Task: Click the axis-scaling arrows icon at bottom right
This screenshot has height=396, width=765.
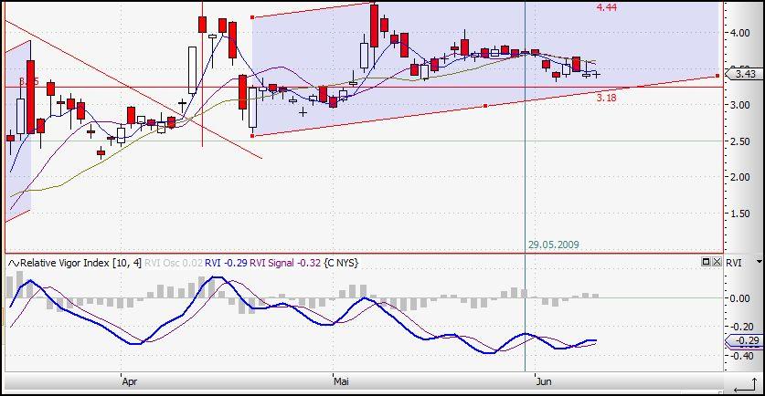Action: 746,385
